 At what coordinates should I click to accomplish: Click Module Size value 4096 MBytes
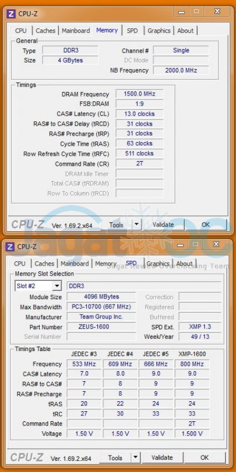tap(101, 297)
